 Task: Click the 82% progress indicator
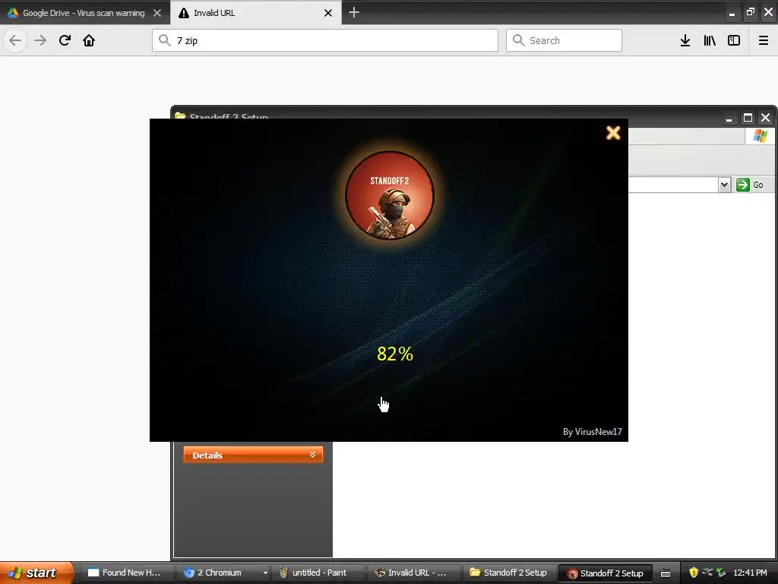(395, 354)
